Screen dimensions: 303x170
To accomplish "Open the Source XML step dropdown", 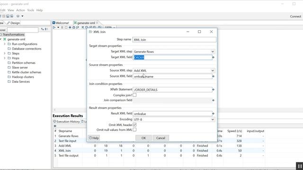I will pyautogui.click(x=213, y=70).
